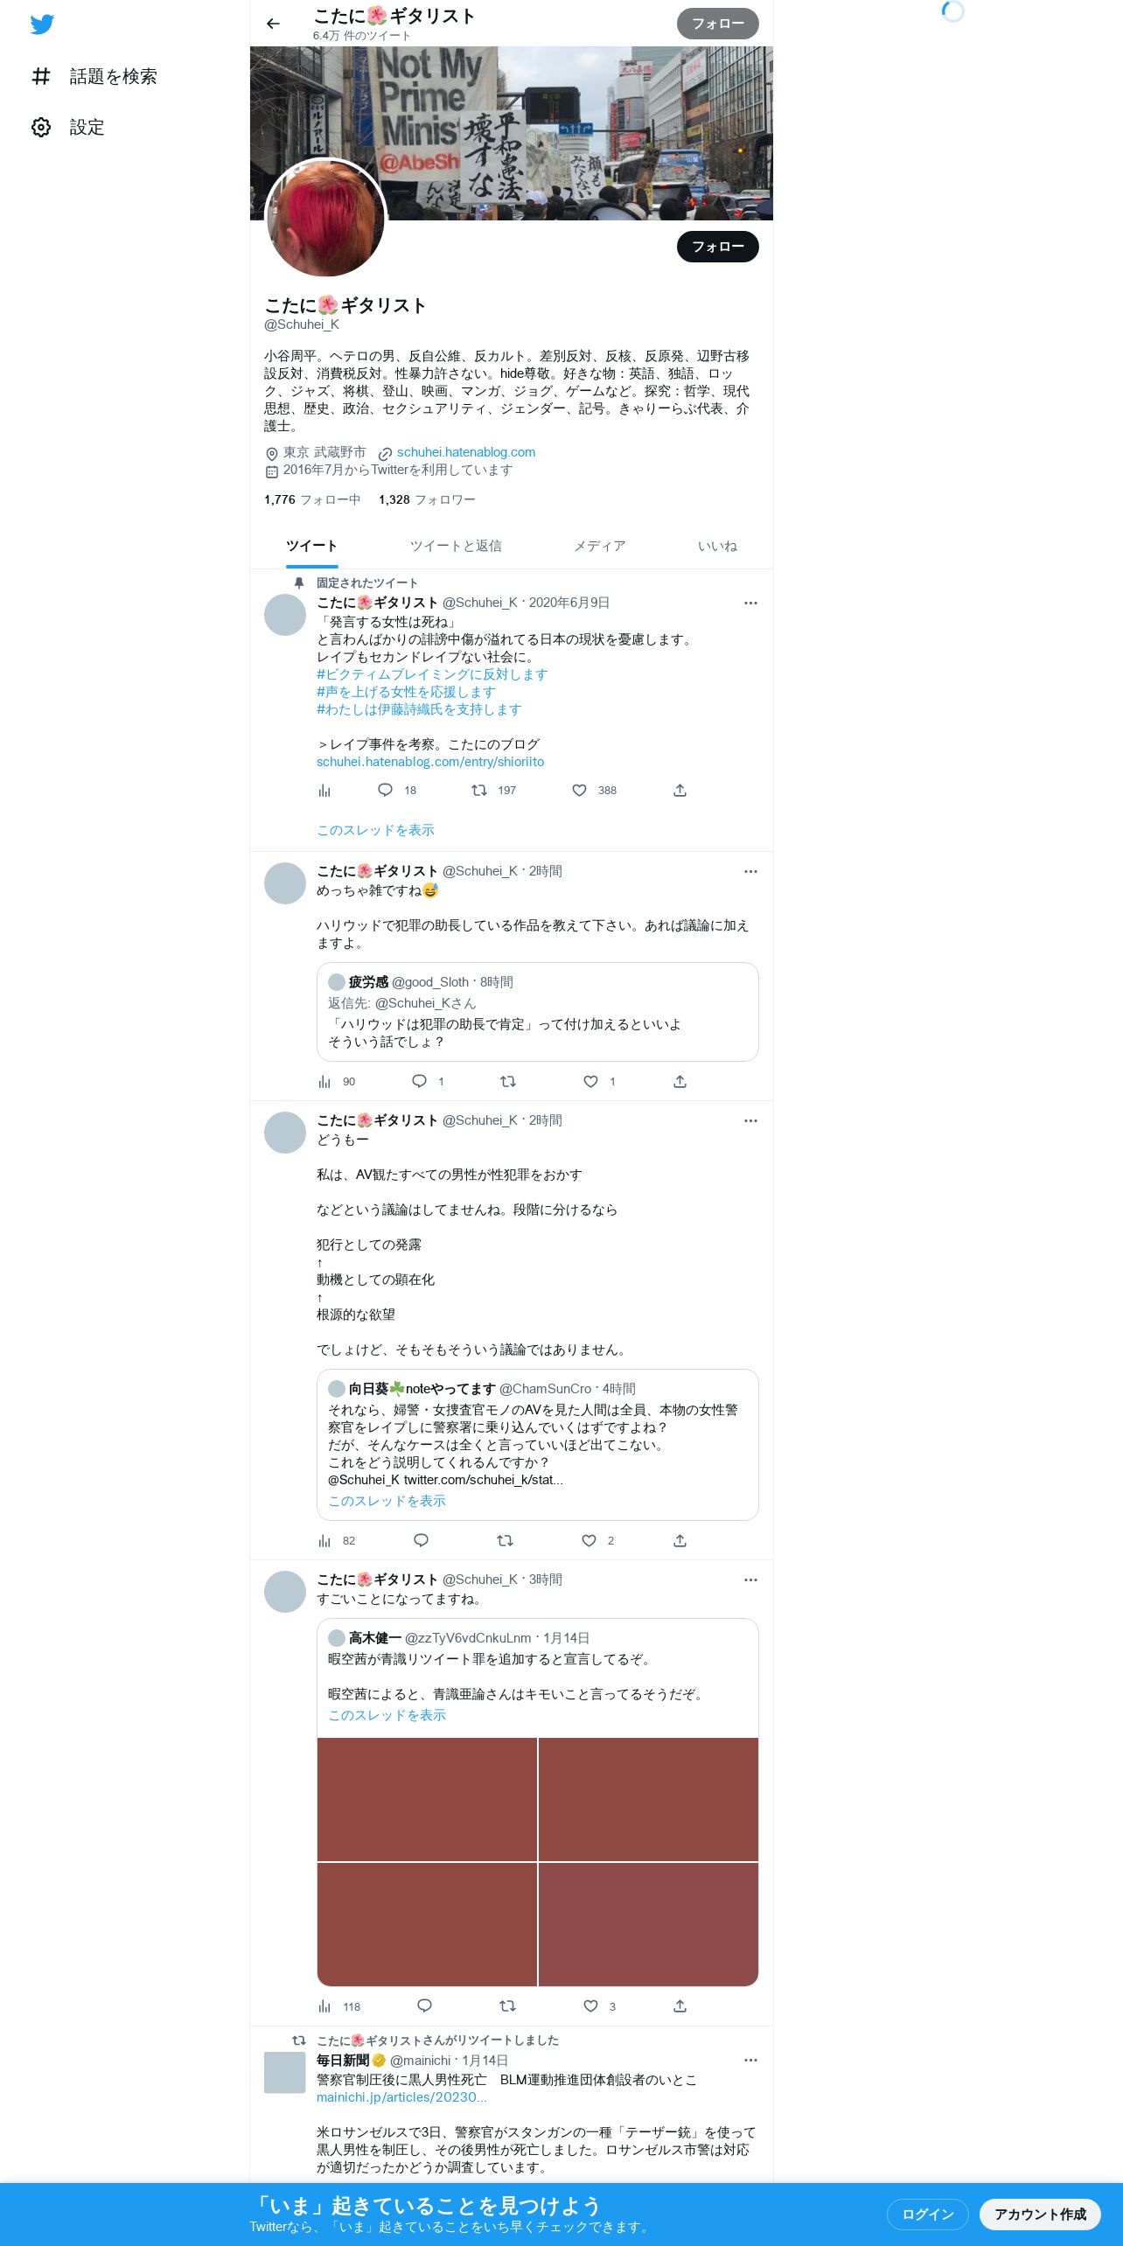Open the three-dot menu on the 毎日新聞 retweet
1123x2246 pixels.
pyautogui.click(x=750, y=2061)
